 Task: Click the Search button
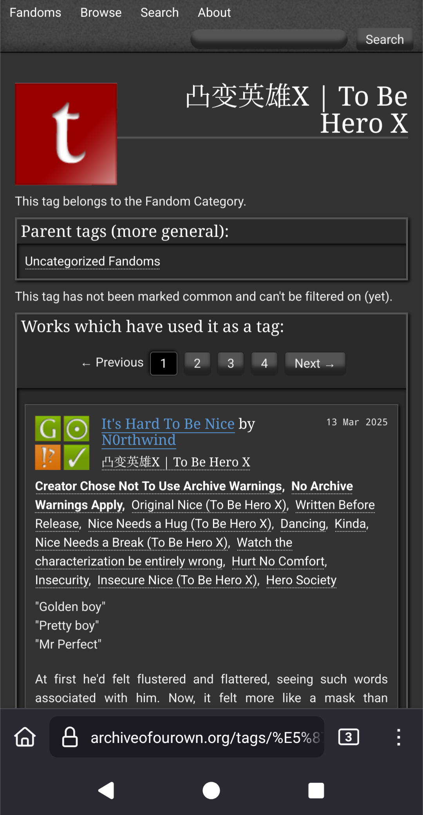coord(385,39)
